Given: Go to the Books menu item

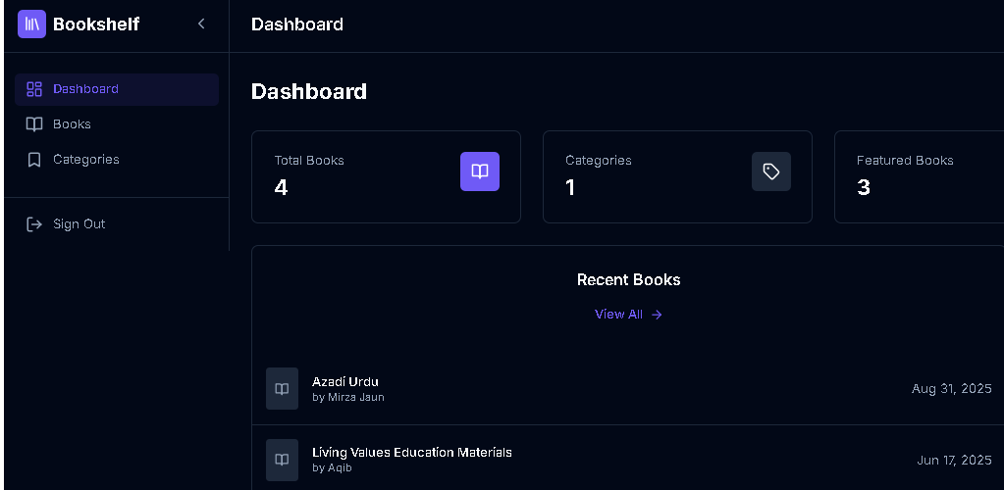Looking at the screenshot, I should (x=72, y=124).
